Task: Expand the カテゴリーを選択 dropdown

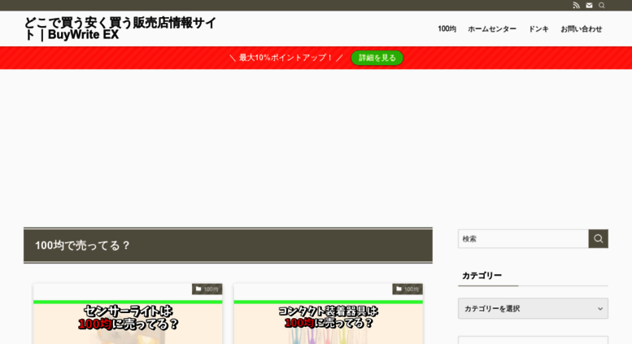Action: [533, 308]
